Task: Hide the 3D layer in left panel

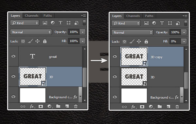Action: tap(13, 76)
